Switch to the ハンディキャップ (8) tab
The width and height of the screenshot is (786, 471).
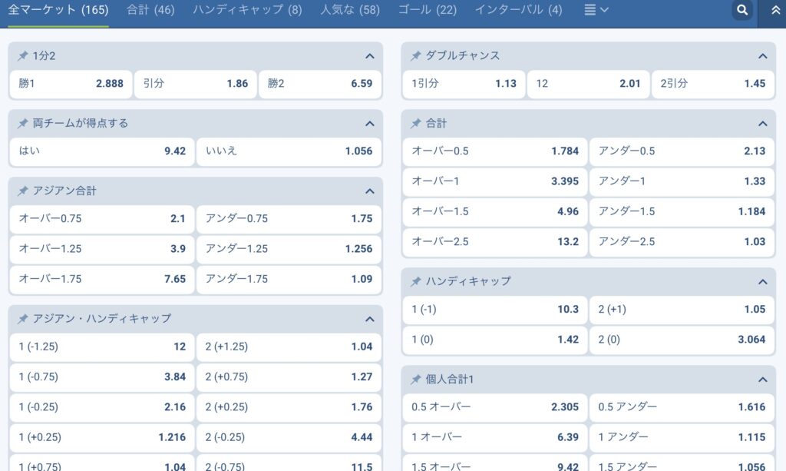[247, 10]
